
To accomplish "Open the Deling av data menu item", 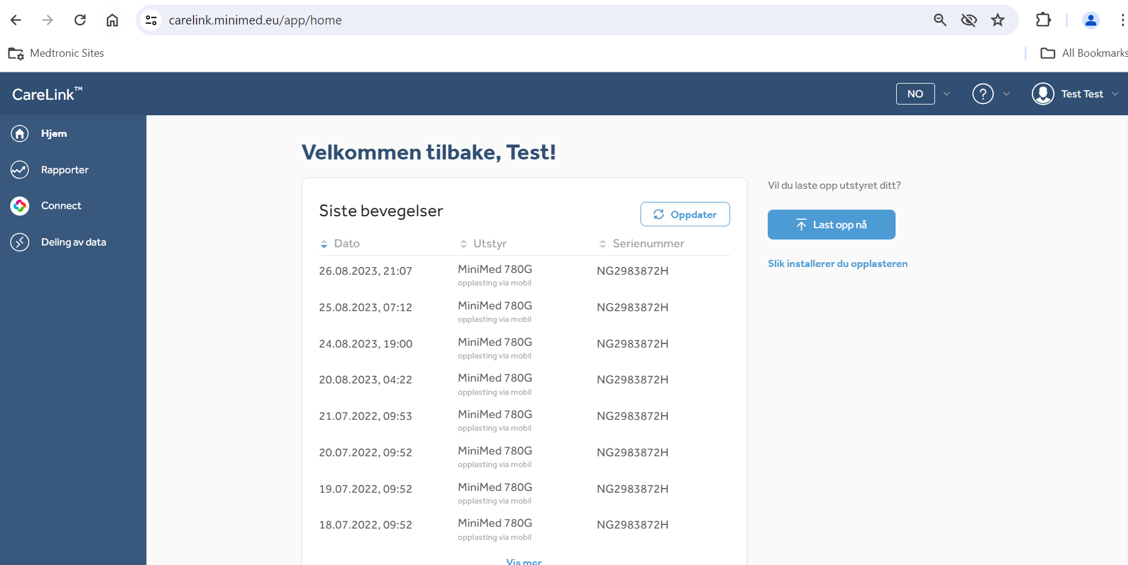I will (73, 242).
